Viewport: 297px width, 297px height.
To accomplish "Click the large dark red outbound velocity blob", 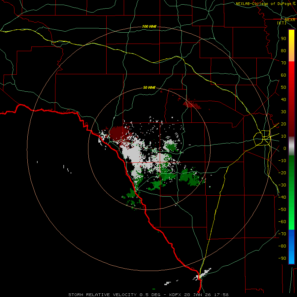I will pyautogui.click(x=119, y=134).
